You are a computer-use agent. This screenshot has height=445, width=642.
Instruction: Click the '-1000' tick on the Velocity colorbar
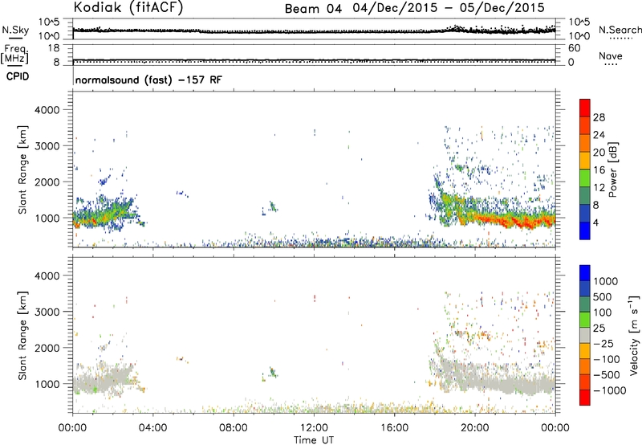click(x=610, y=390)
